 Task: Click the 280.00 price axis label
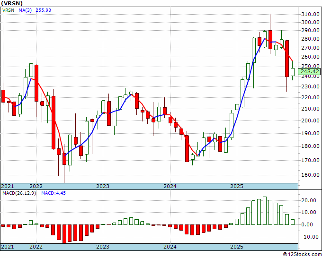coord(310,39)
